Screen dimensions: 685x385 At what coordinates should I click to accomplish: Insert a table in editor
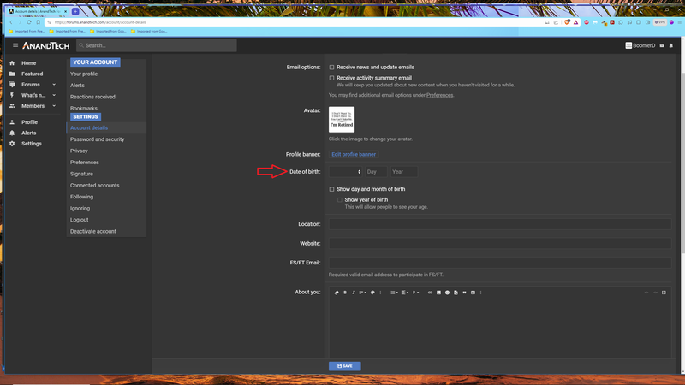473,293
